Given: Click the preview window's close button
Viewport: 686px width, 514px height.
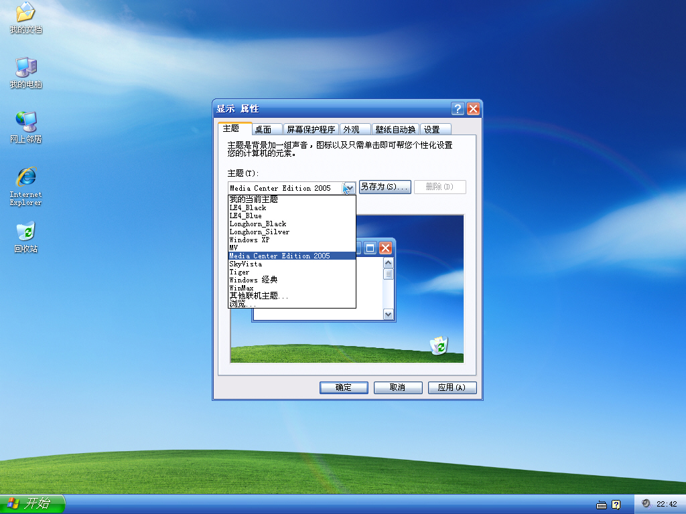Looking at the screenshot, I should pos(385,248).
